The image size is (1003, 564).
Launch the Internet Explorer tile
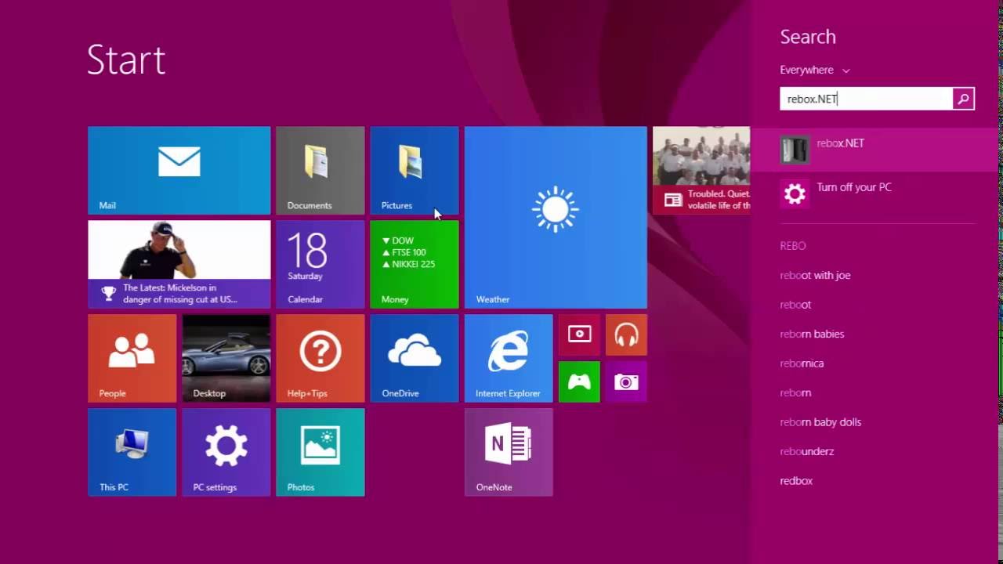tap(509, 358)
